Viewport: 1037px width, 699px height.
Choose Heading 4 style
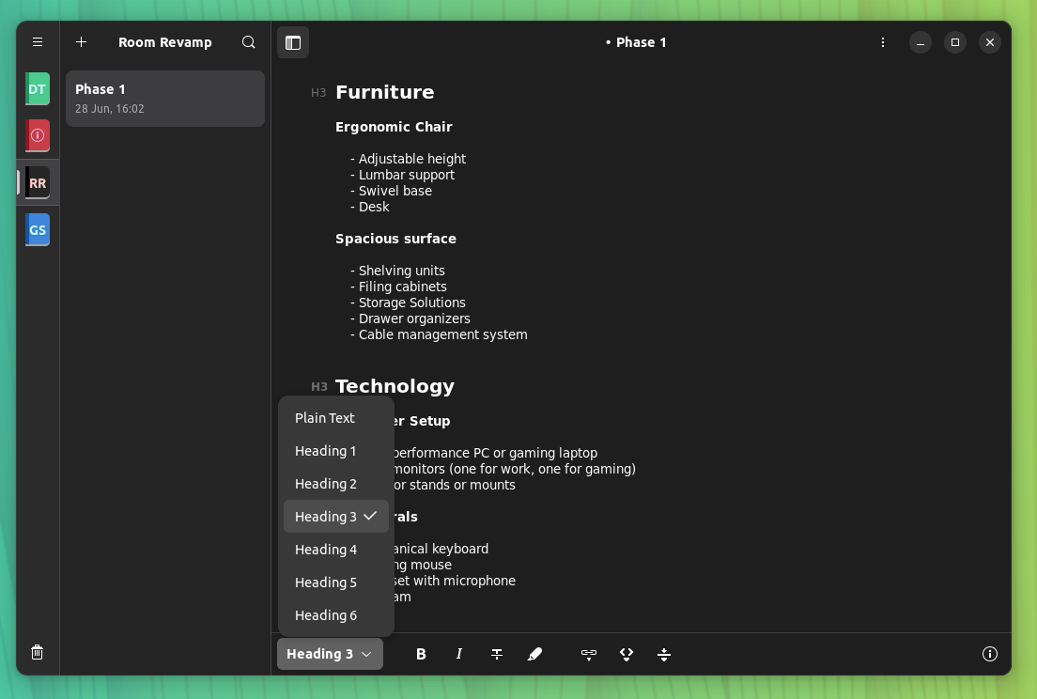point(336,550)
